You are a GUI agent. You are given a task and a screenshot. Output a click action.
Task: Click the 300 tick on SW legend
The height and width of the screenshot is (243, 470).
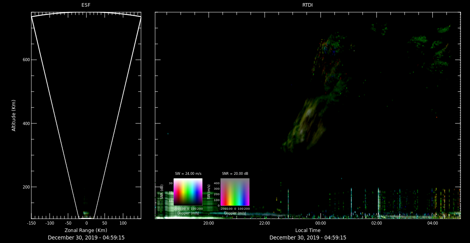click(217, 189)
